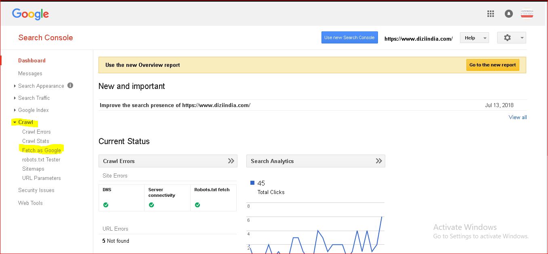Open the notifications bell icon
The height and width of the screenshot is (254, 548).
pos(509,14)
